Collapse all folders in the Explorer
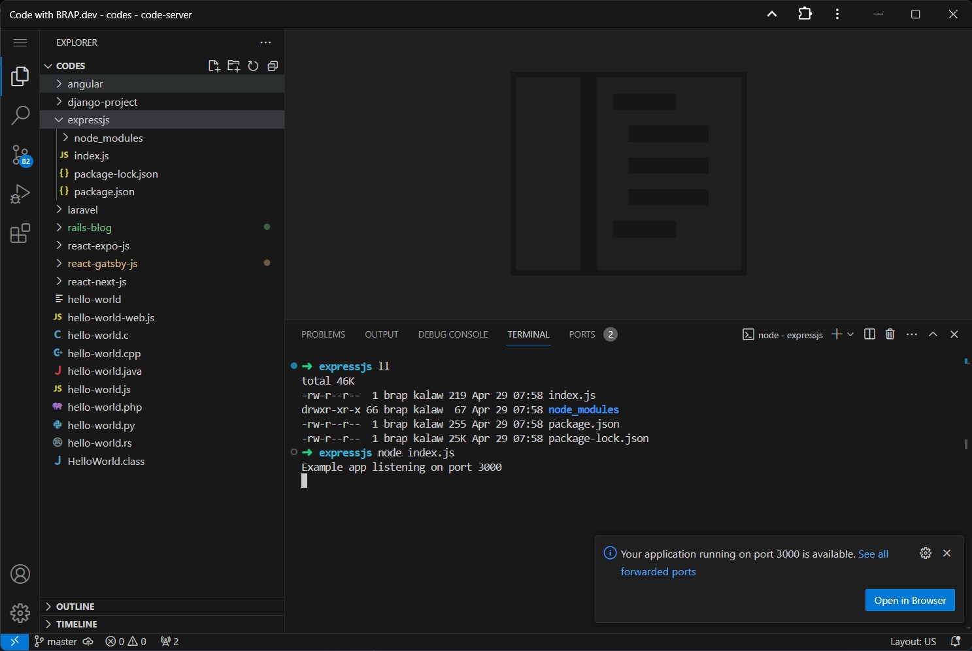The width and height of the screenshot is (972, 651). tap(273, 65)
